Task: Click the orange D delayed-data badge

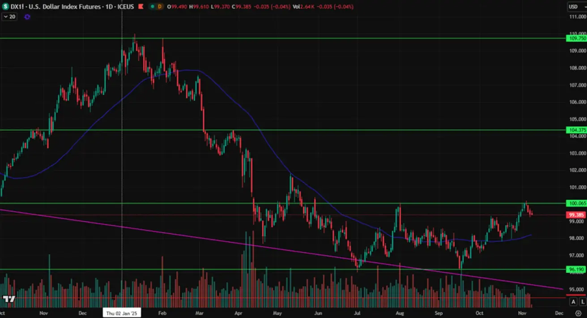Action: (159, 7)
